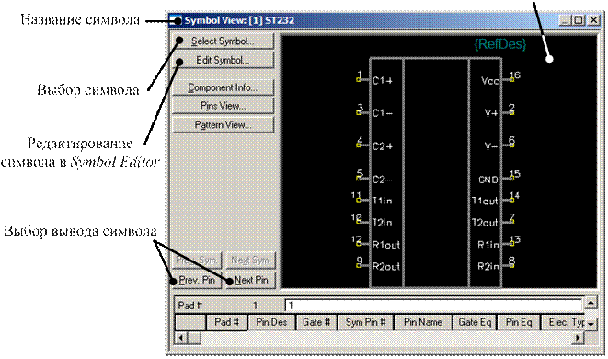
Task: Click the Elec. Type column header
Action: 563,322
